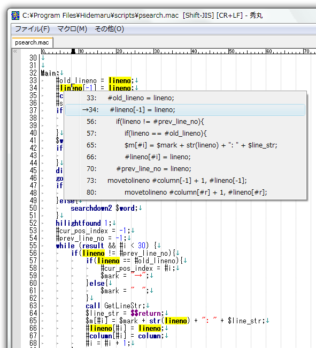Pick result line 65 $m[#i] = $mark
The height and width of the screenshot is (348, 316).
tap(186, 145)
